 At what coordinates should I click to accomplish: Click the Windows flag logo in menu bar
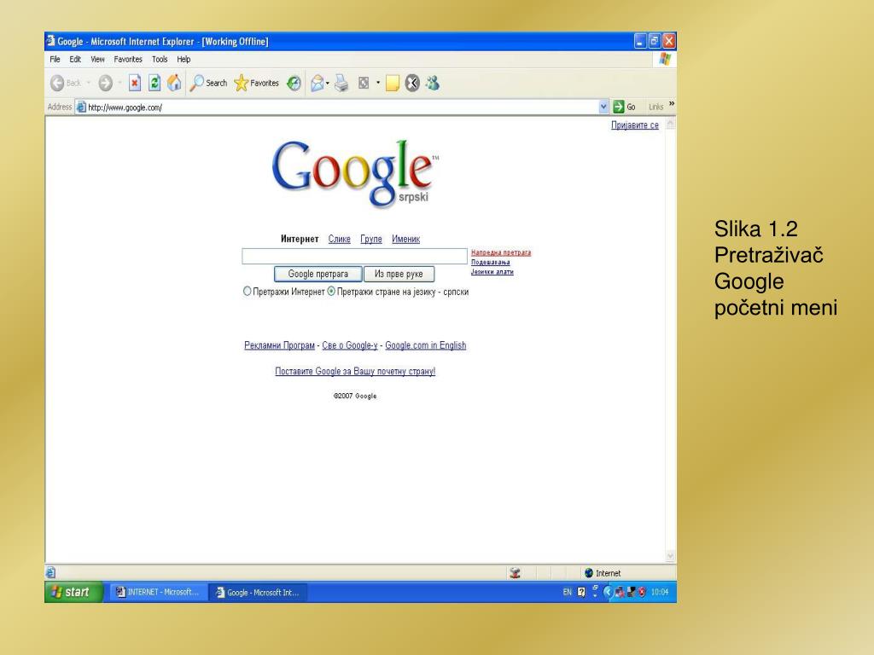click(x=664, y=59)
